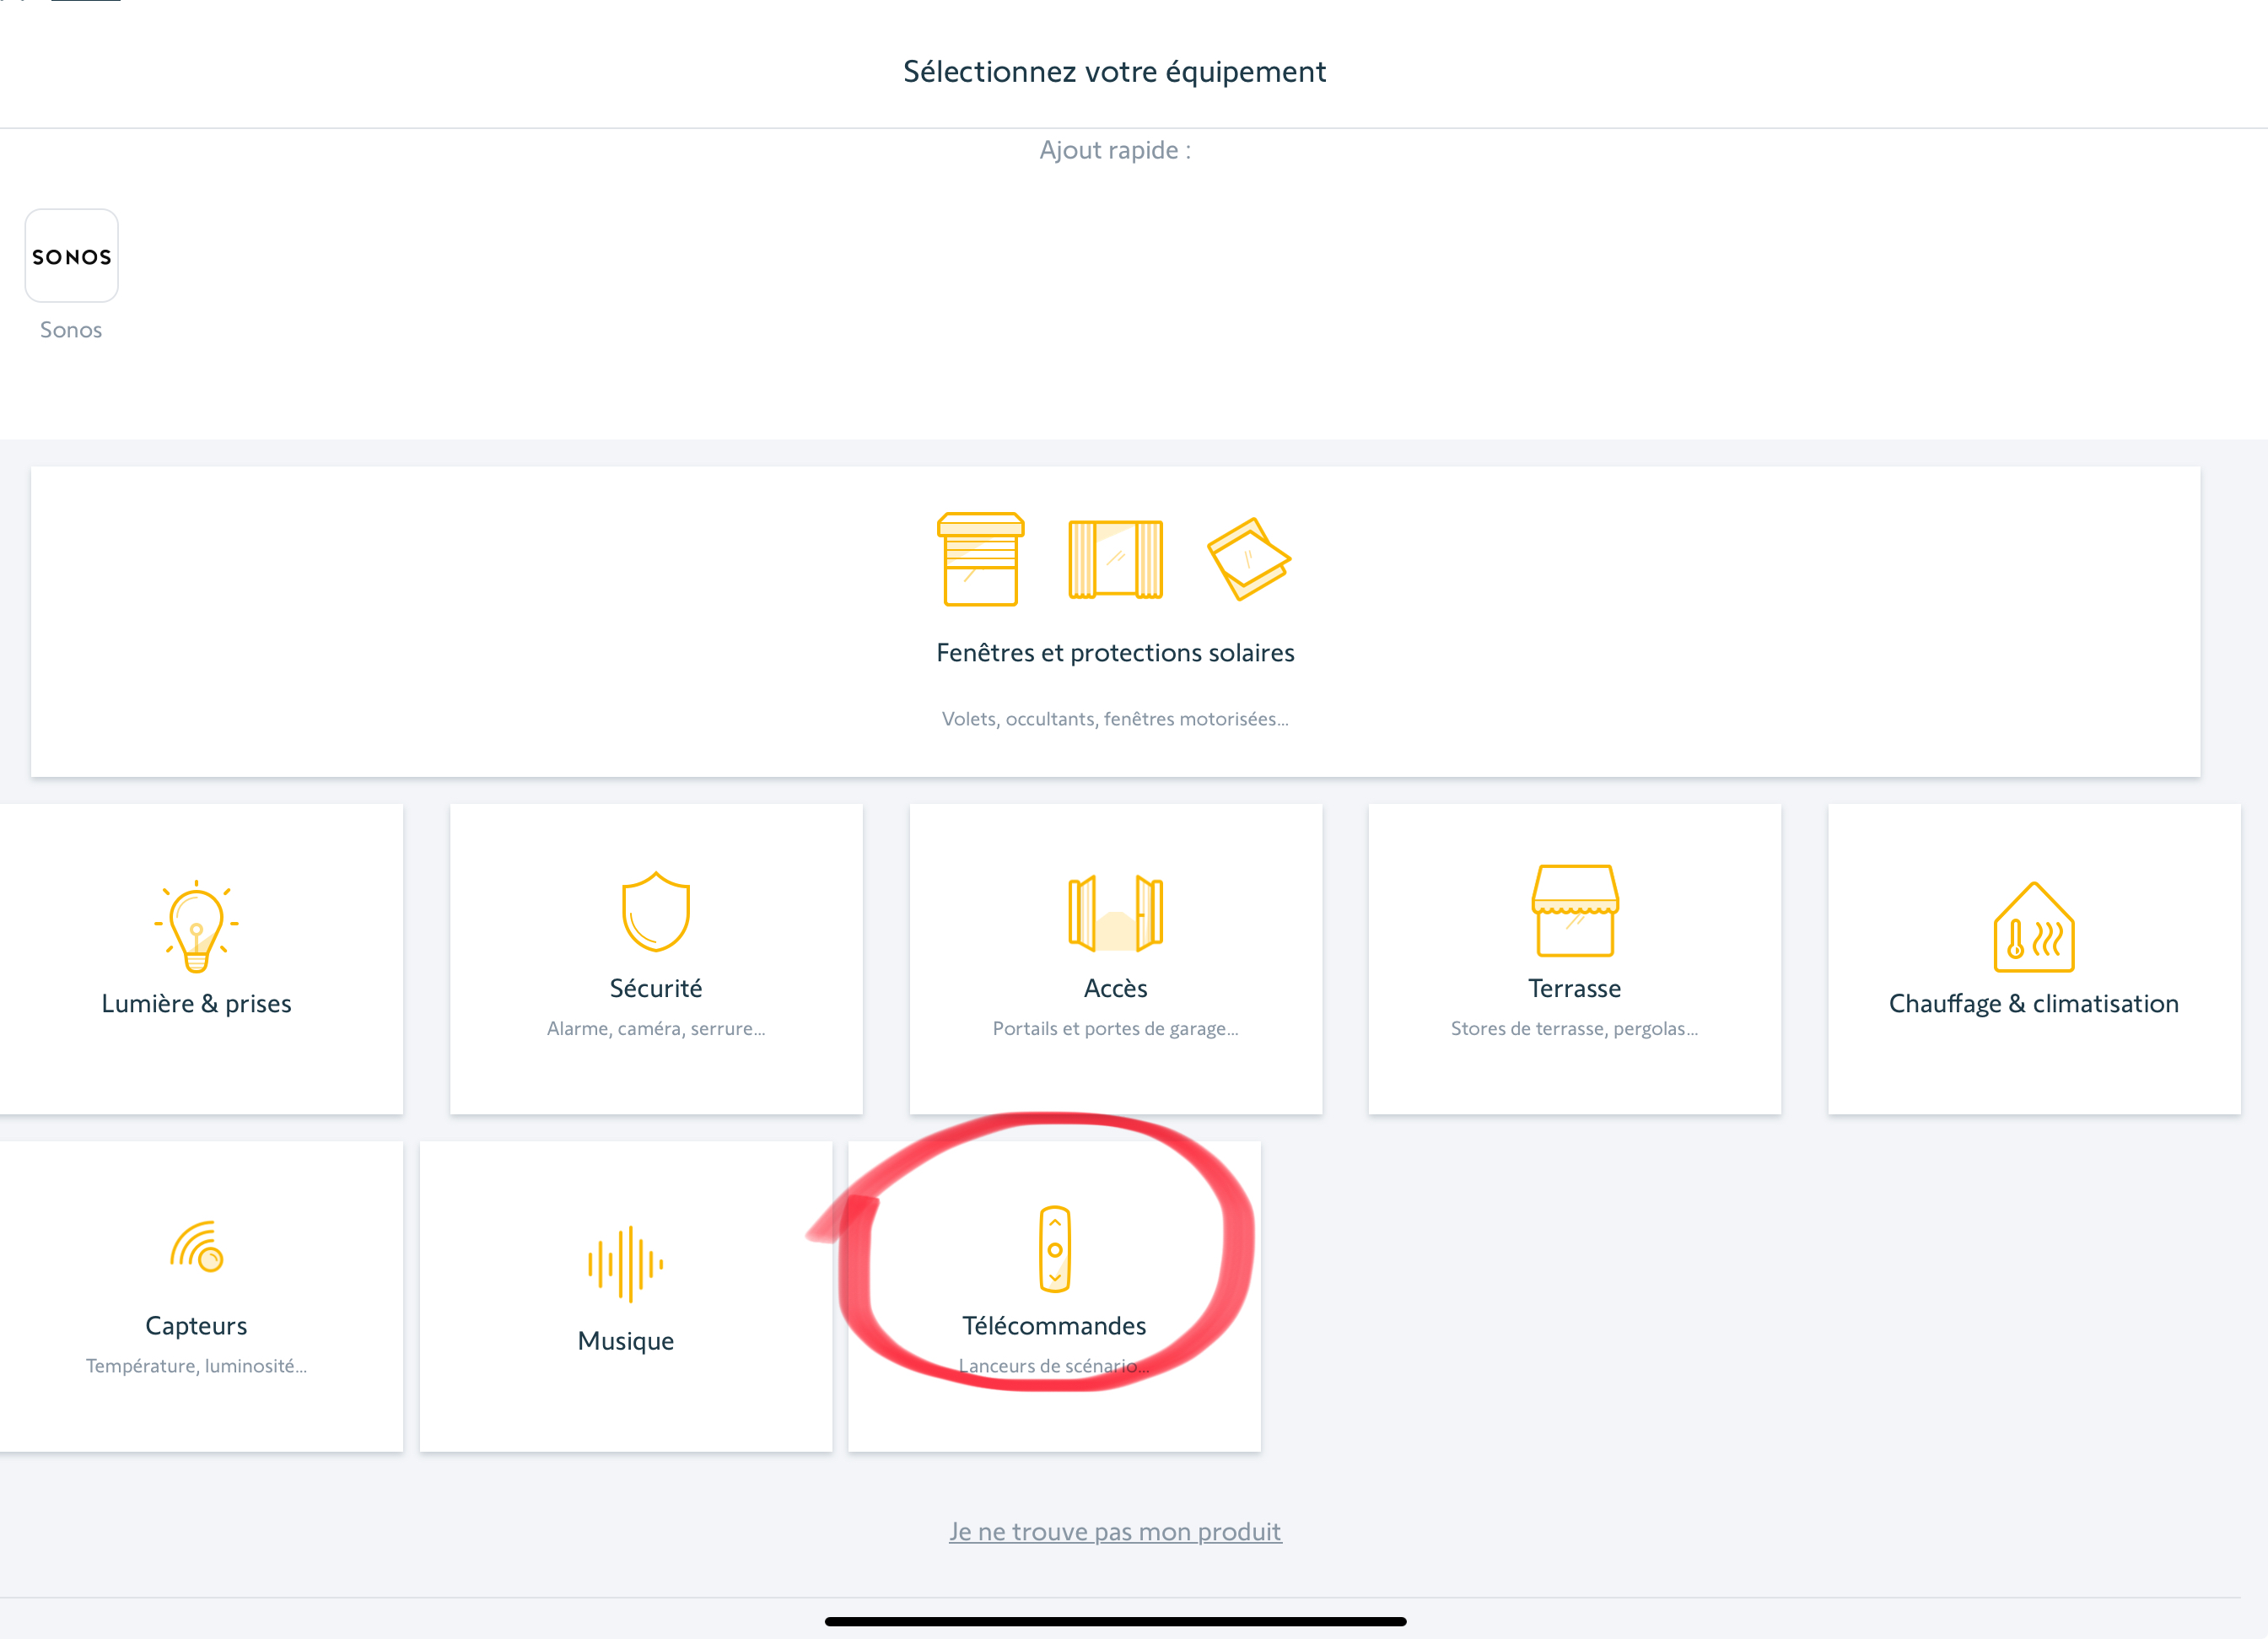
Task: Tap the remote control icon
Action: pos(1055,1249)
